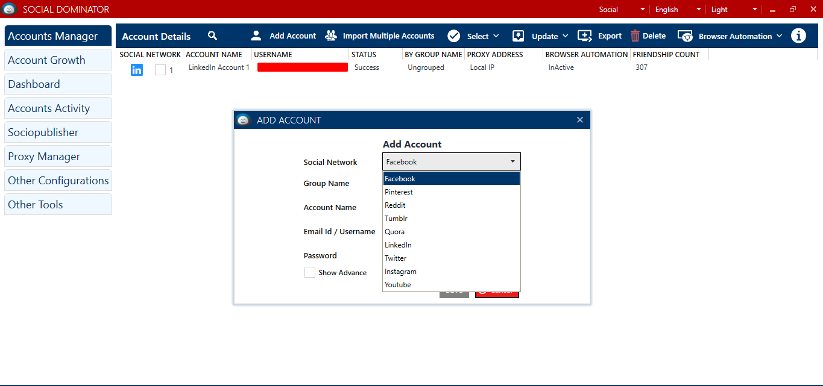This screenshot has height=386, width=823.
Task: Open the Social mode dropdown in title bar
Action: click(x=622, y=9)
